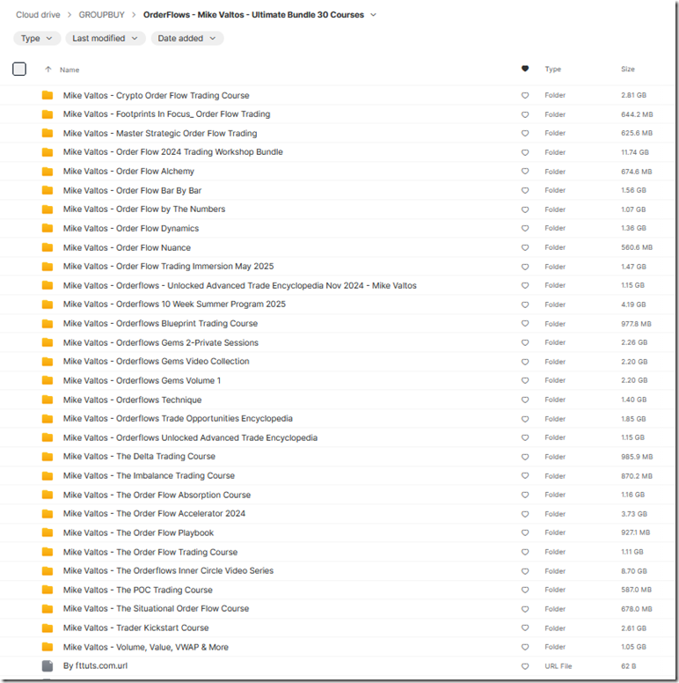Viewport: 679px width, 683px height.
Task: Favourite the Order Flow by The Numbers folder
Action: tap(525, 209)
